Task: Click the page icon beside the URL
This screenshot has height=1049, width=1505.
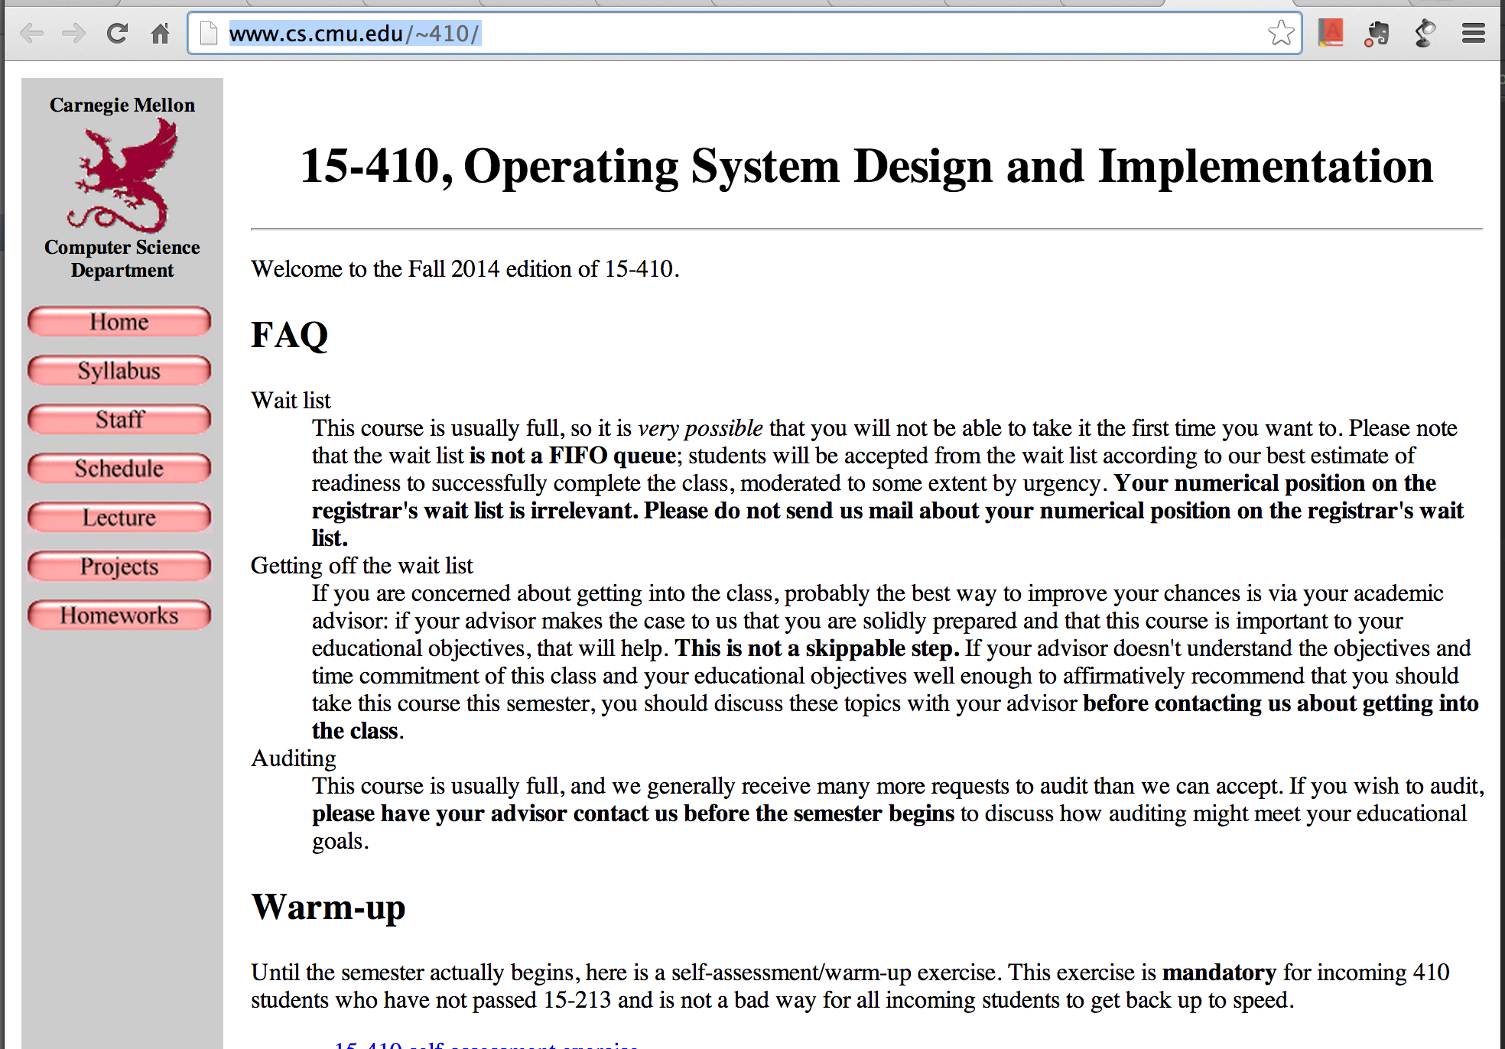Action: pyautogui.click(x=209, y=34)
